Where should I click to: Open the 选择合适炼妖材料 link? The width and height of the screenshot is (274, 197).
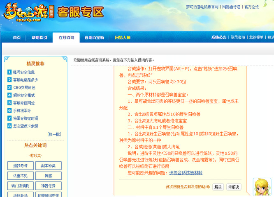click(x=186, y=173)
